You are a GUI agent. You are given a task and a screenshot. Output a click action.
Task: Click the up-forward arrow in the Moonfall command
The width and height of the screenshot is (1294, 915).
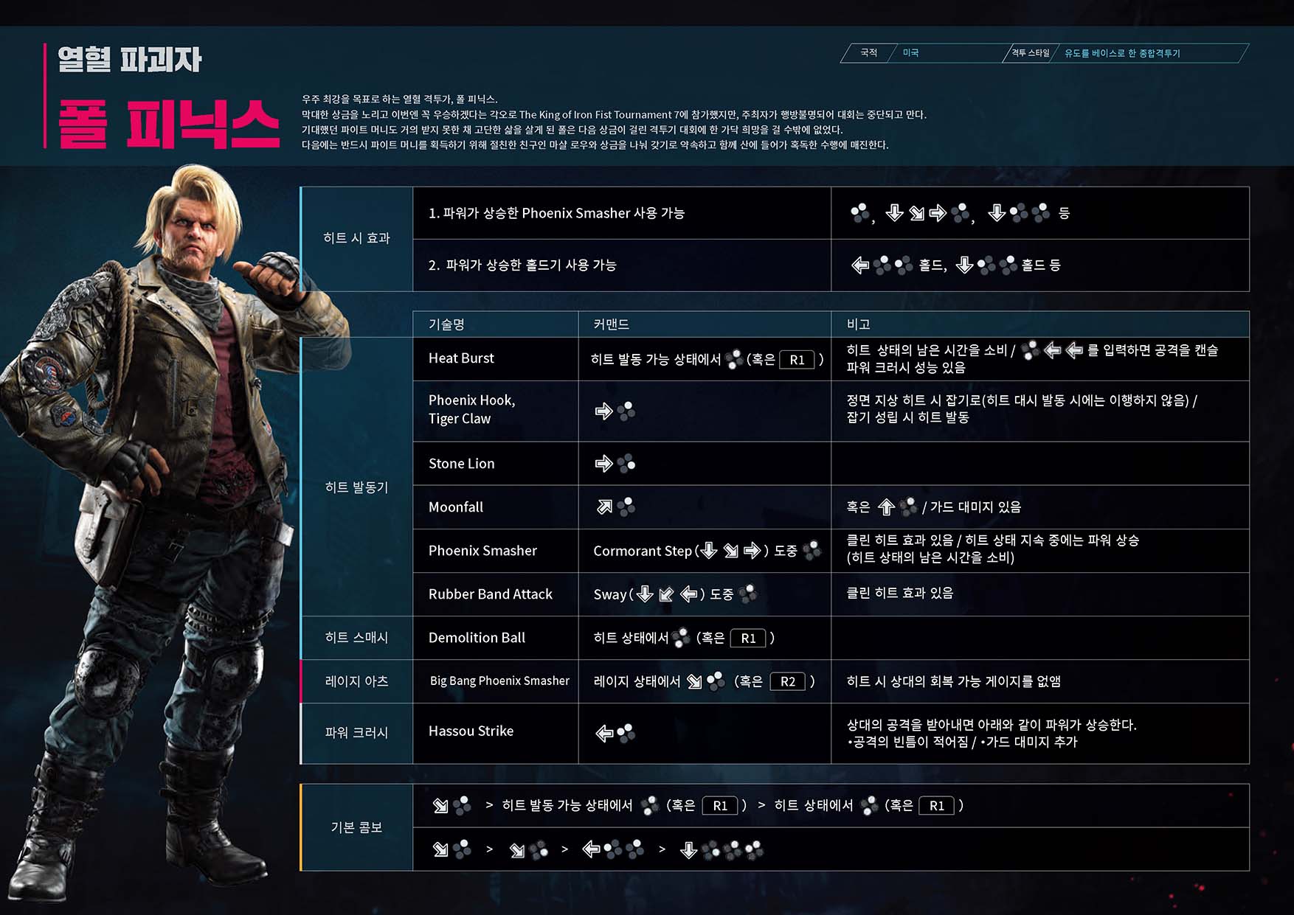(604, 507)
